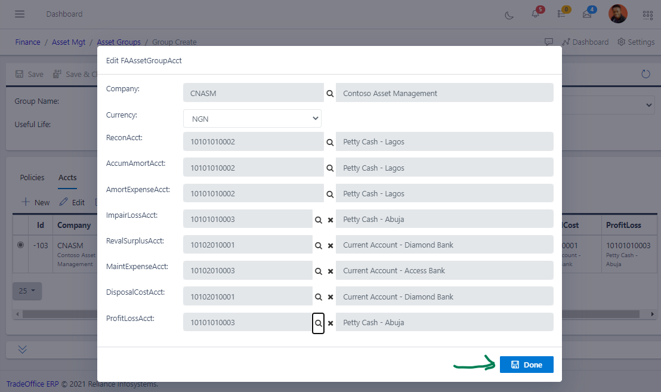View the user profile avatar menu
The width and height of the screenshot is (661, 392).
click(x=618, y=13)
